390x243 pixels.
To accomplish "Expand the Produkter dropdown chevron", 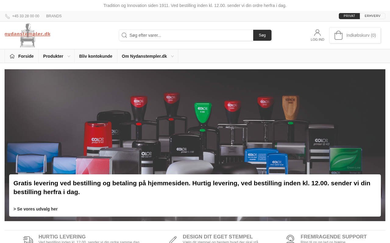I will [x=69, y=56].
